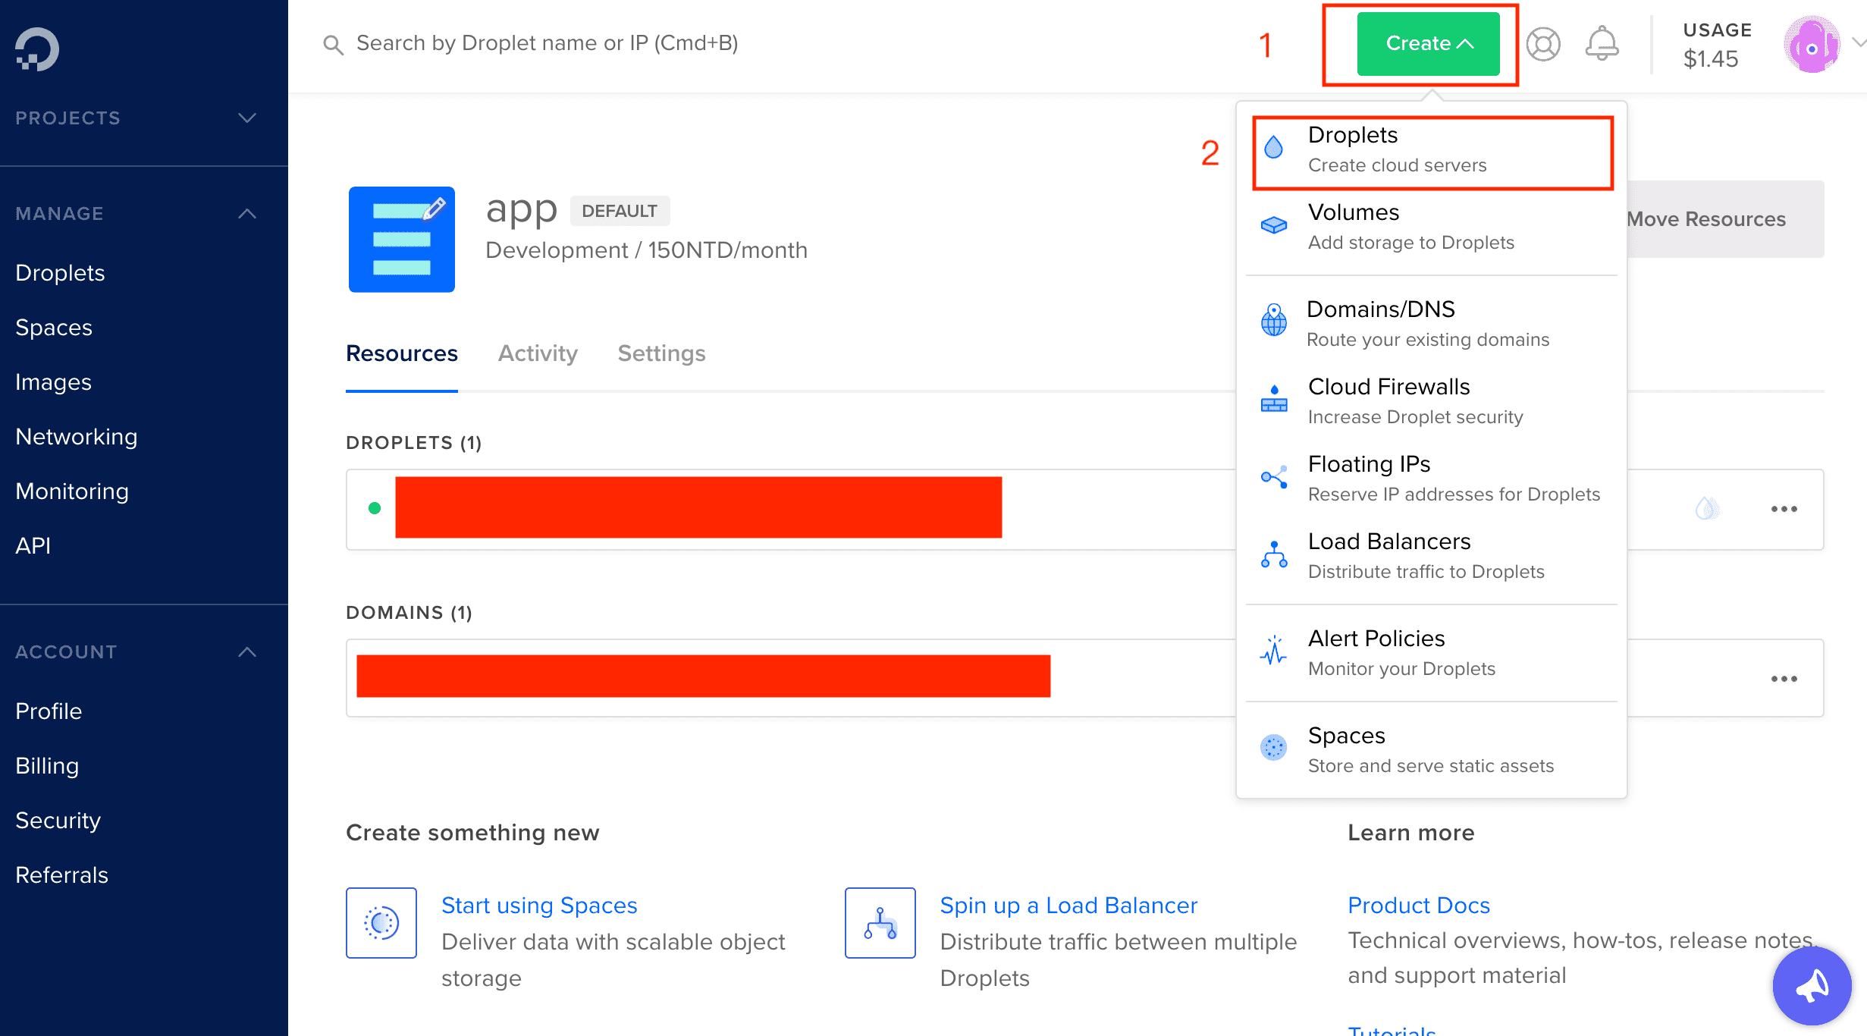Select Floating IPs in Create menu
The image size is (1867, 1036).
click(1432, 479)
